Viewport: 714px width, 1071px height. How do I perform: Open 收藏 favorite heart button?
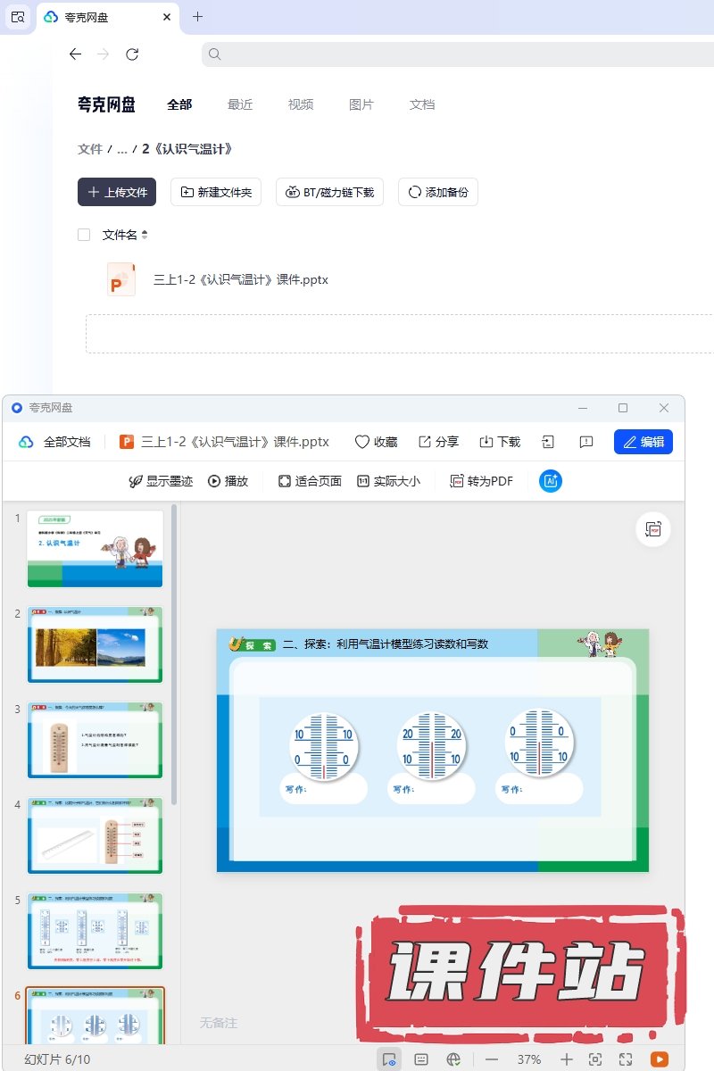376,442
